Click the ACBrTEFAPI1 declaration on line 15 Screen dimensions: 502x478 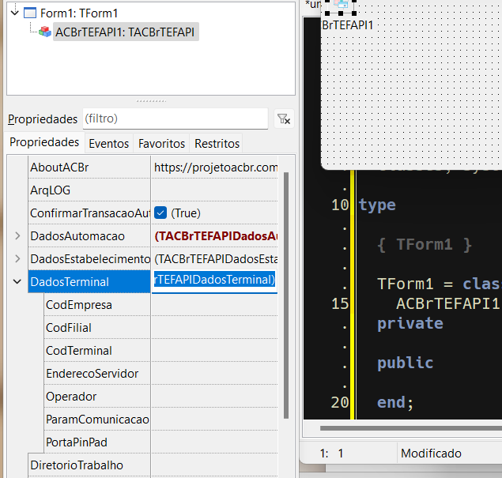448,303
